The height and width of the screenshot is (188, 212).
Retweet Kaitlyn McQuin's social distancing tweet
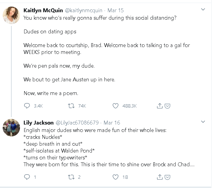[71, 106]
